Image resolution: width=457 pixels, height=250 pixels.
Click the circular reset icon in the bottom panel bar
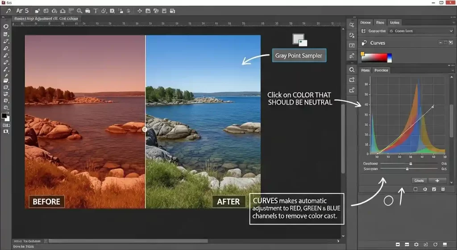(x=435, y=244)
